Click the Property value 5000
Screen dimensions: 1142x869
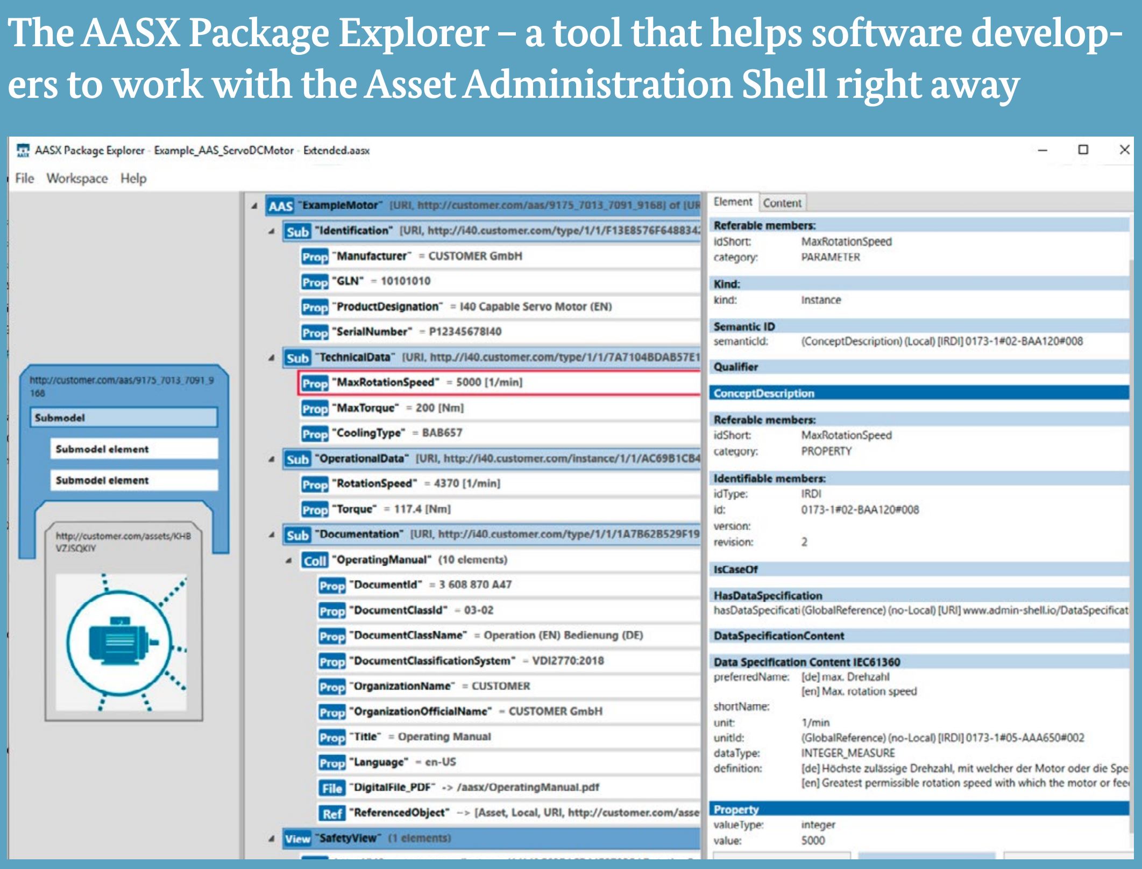(813, 840)
